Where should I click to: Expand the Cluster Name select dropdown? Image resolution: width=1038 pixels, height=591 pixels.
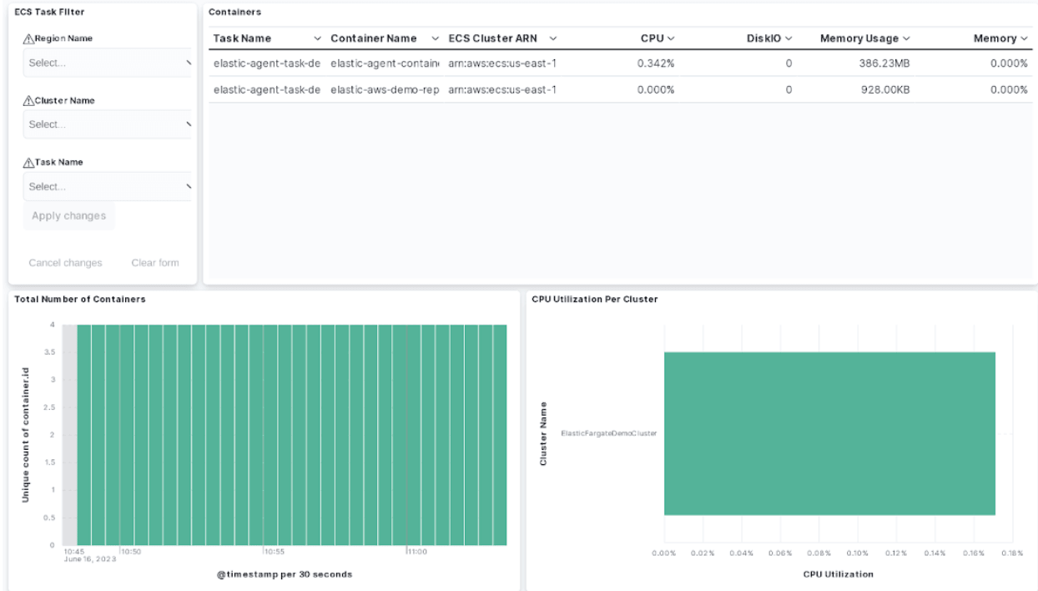(x=108, y=124)
